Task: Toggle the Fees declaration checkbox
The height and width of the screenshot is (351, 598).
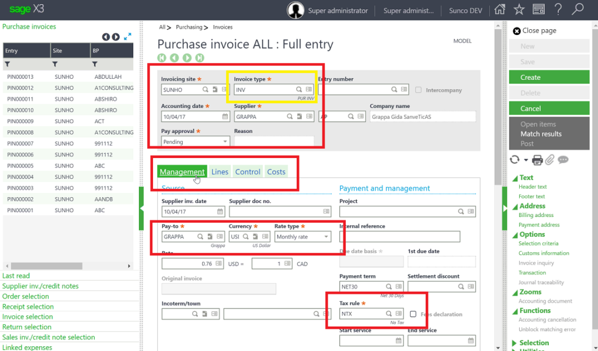Action: point(413,314)
